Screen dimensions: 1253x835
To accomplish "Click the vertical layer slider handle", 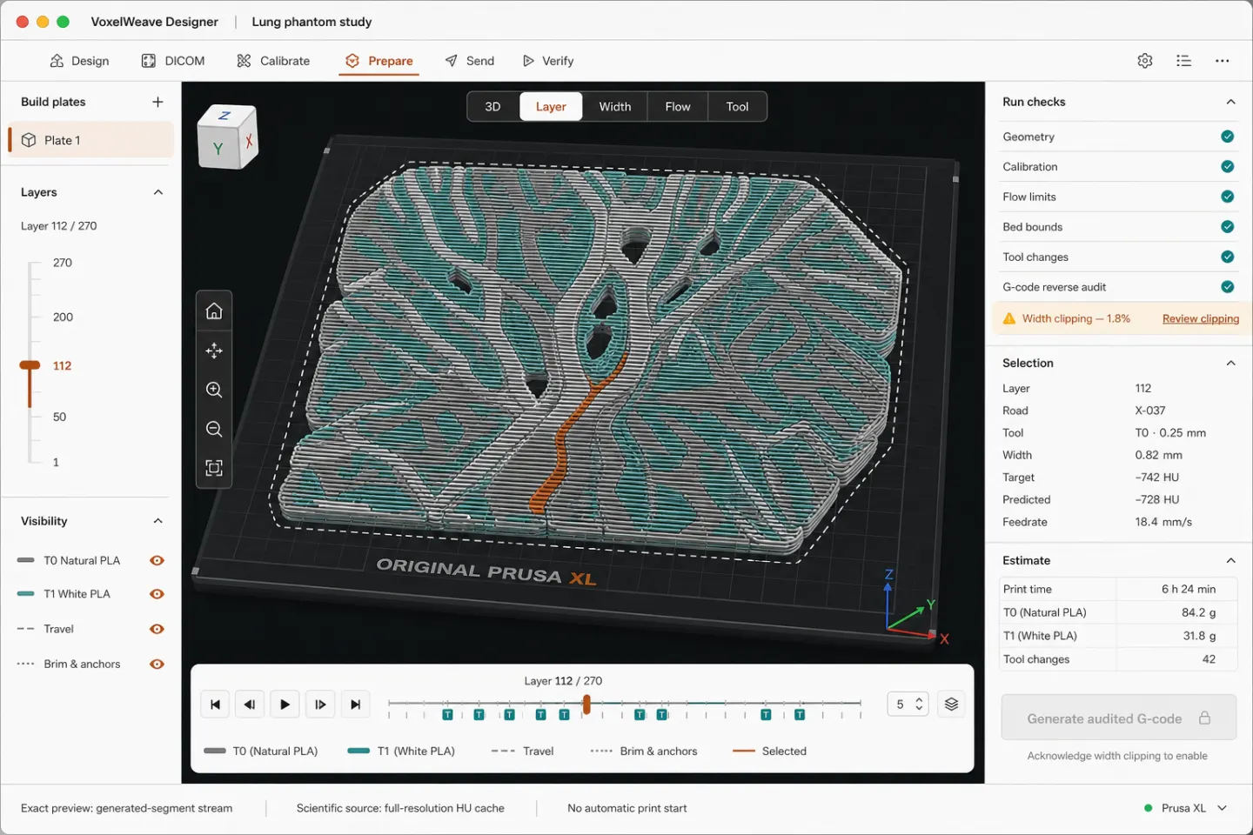I will [30, 365].
